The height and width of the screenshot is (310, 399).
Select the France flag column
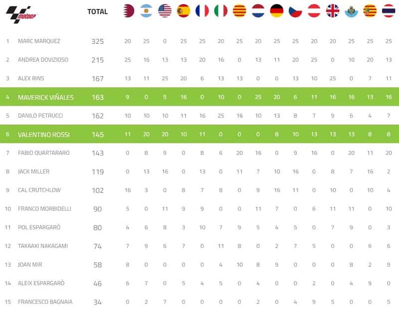coord(202,11)
